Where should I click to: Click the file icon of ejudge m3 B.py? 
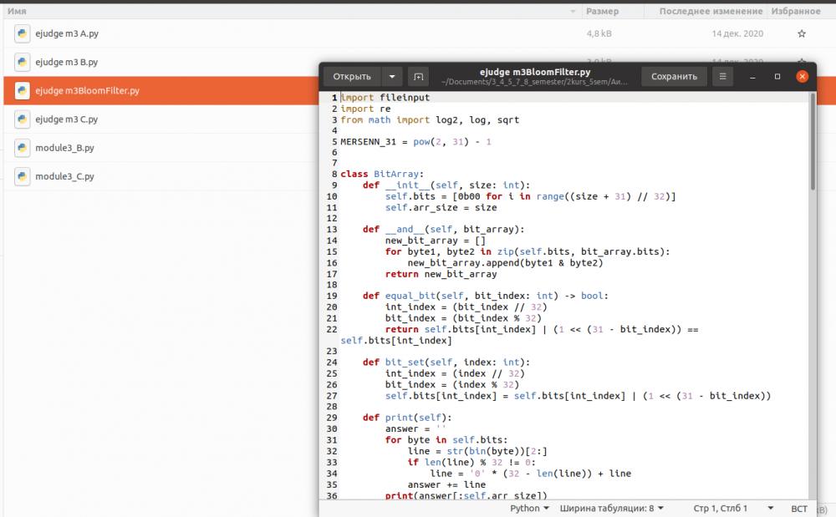coord(22,63)
